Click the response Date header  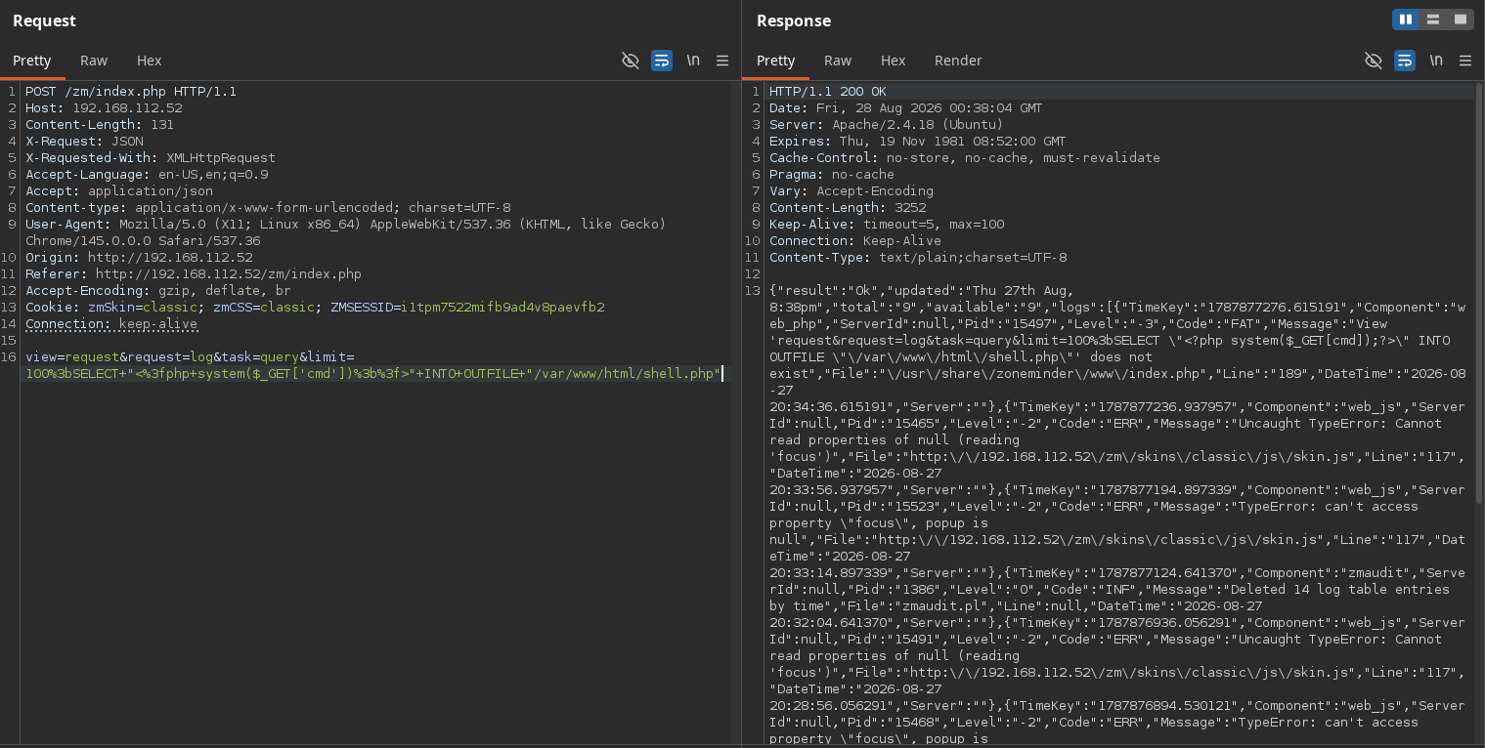pos(906,108)
